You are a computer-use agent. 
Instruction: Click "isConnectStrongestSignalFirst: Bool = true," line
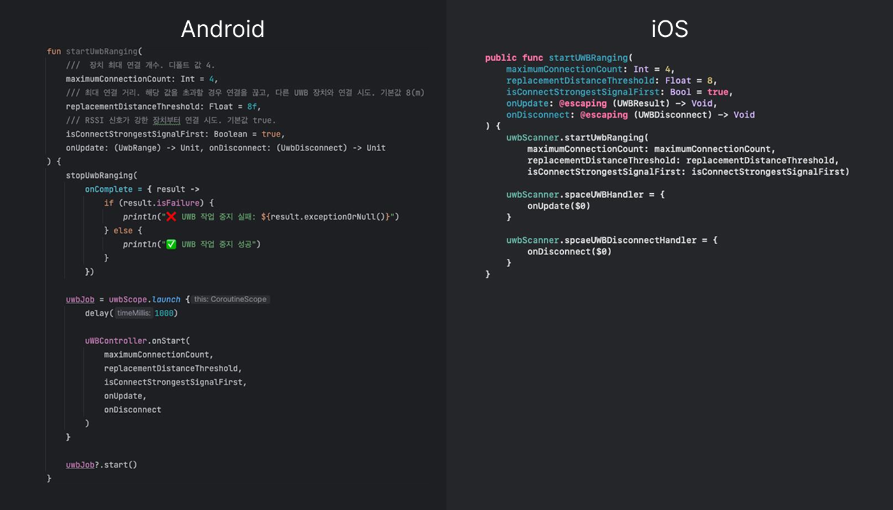coord(619,92)
